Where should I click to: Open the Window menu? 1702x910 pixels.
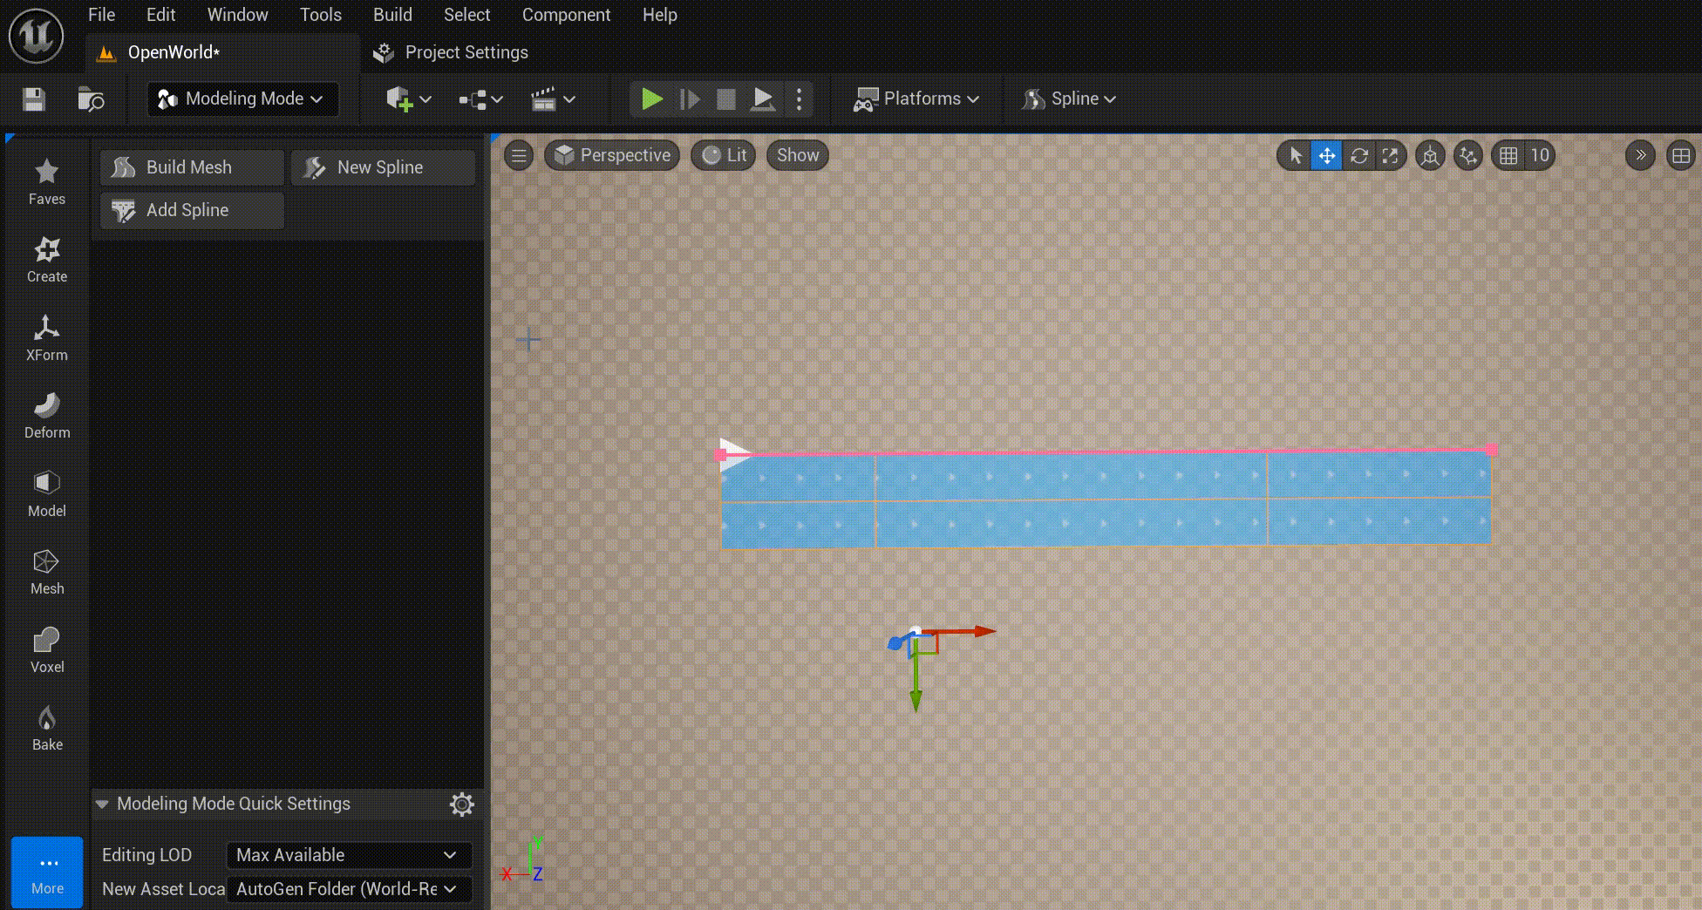coord(237,15)
